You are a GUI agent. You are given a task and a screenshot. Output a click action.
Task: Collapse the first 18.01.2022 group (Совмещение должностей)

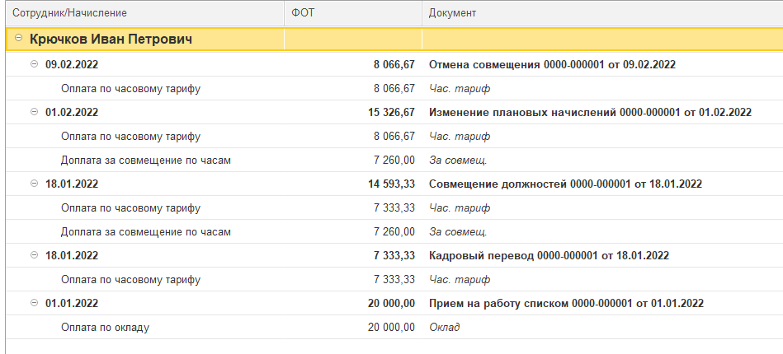pos(35,184)
